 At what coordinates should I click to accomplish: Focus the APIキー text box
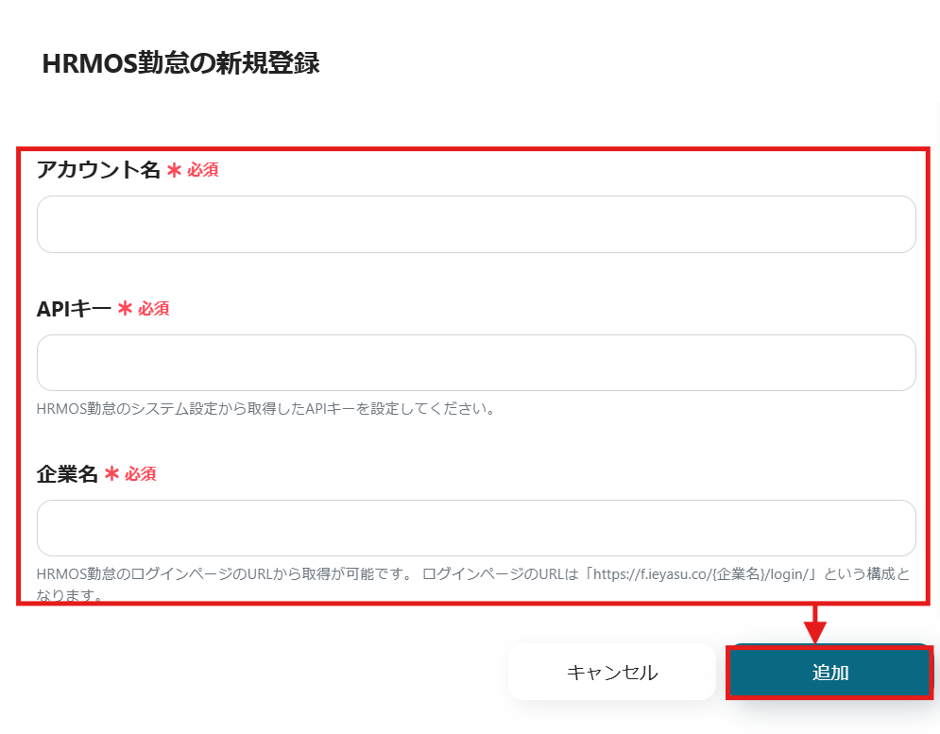[x=476, y=363]
